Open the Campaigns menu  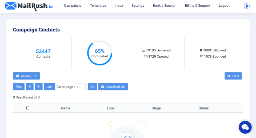[x=73, y=6]
